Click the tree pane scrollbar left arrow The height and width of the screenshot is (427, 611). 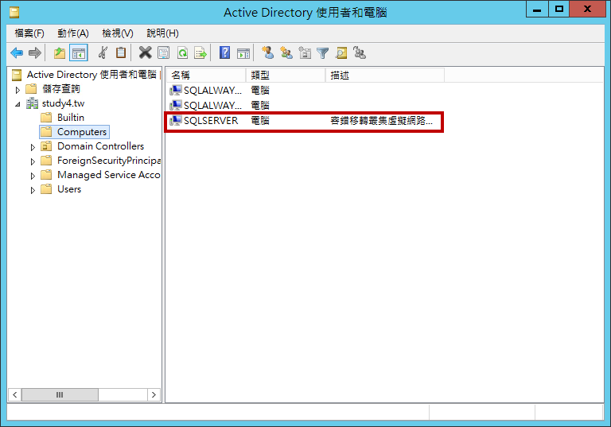pos(14,394)
